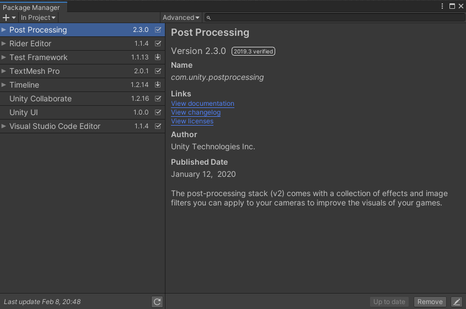Select the Unity UI package entry
This screenshot has width=466, height=309.
pyautogui.click(x=82, y=112)
